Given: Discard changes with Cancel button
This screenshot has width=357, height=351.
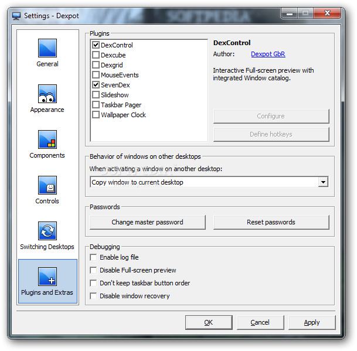Looking at the screenshot, I should [x=260, y=322].
